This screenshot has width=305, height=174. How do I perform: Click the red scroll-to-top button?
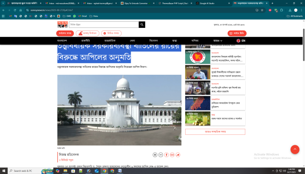coord(295,149)
